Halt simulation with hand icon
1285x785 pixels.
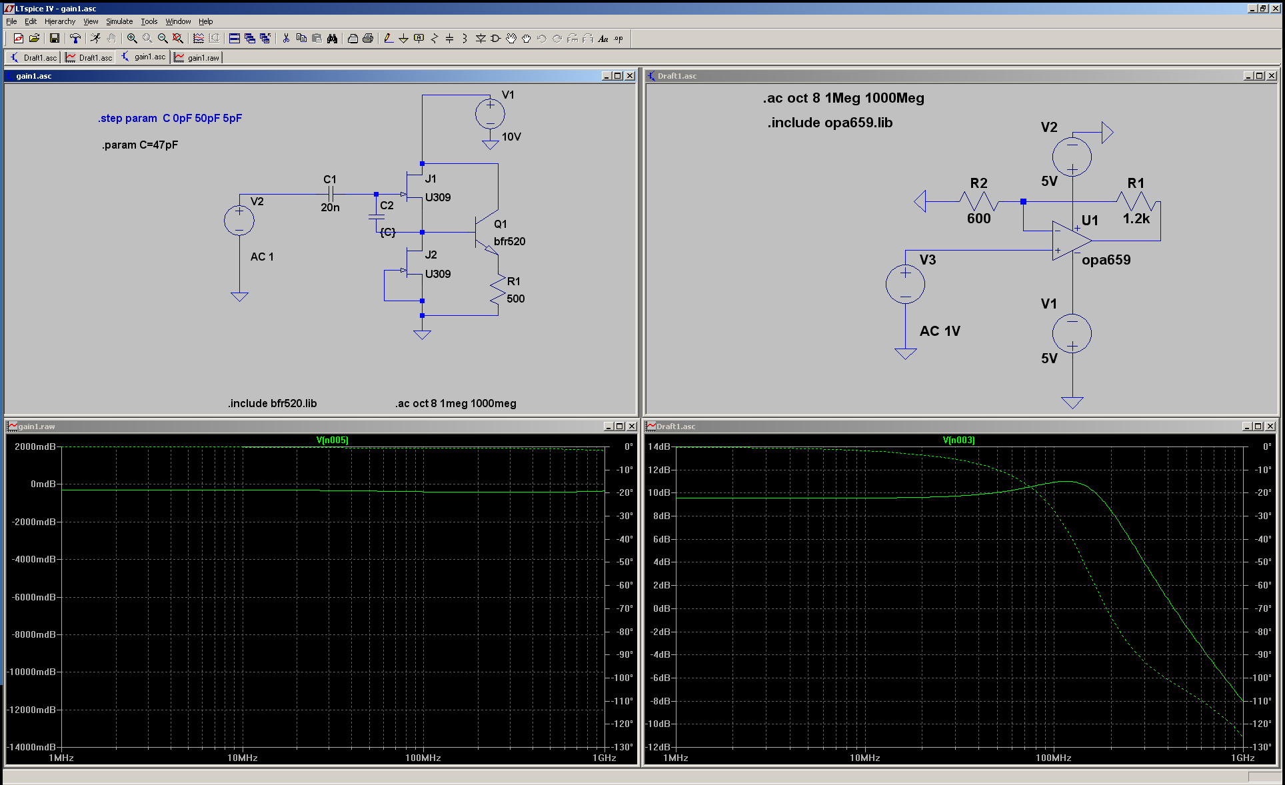click(111, 39)
